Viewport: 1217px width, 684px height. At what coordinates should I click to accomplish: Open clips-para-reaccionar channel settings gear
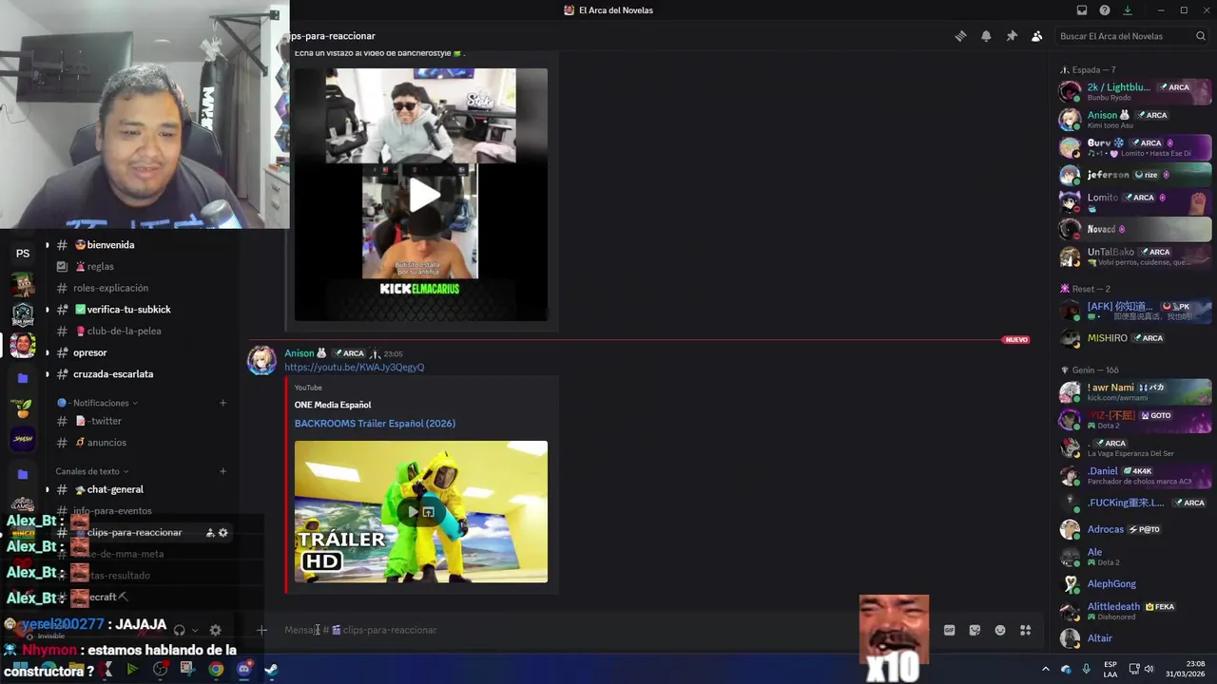point(223,533)
